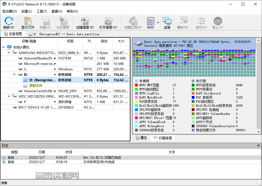262x186 pixels.
Task: Click the 连接 connect toolbar icon
Action: [x=167, y=21]
